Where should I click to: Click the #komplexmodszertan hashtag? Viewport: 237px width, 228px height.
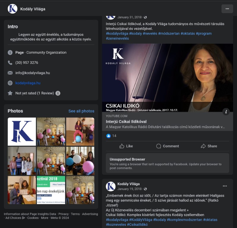click(184, 220)
